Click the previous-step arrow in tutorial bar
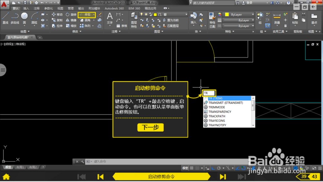Image resolution: width=323 pixels, height=182 pixels. click(100, 177)
